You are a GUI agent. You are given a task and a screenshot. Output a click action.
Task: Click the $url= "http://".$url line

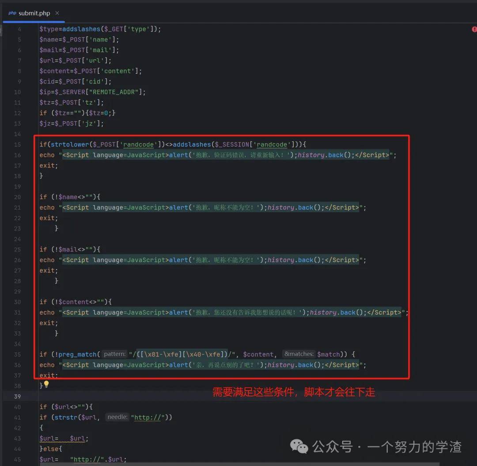(x=83, y=459)
